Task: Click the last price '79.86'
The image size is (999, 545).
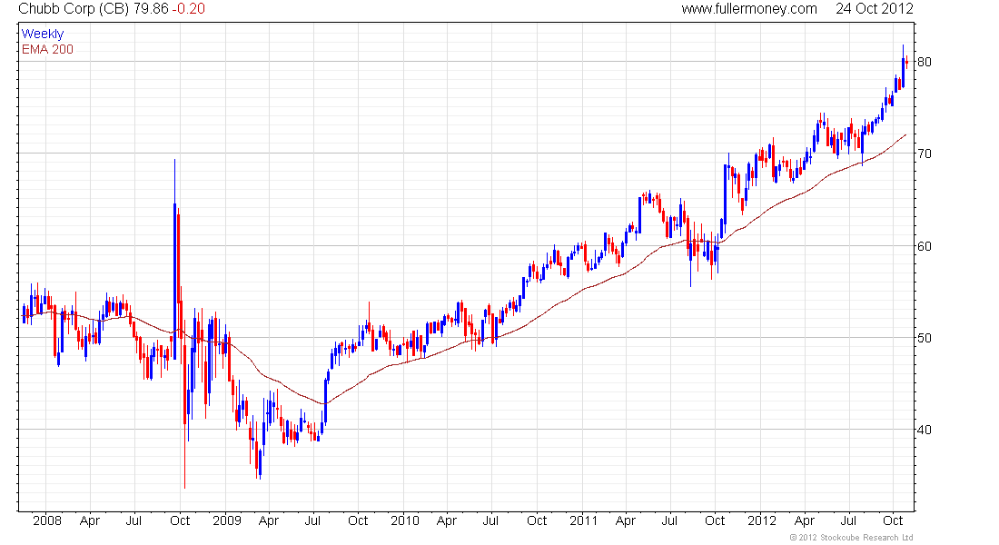Action: pyautogui.click(x=151, y=9)
